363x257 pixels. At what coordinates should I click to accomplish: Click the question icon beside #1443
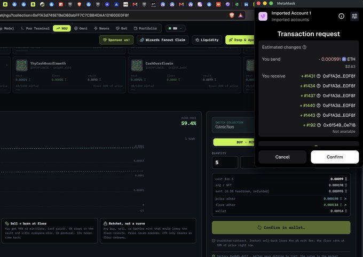(x=319, y=115)
